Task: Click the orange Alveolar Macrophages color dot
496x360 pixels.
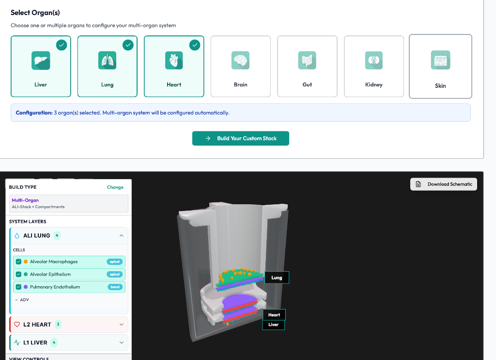Action: 26,262
